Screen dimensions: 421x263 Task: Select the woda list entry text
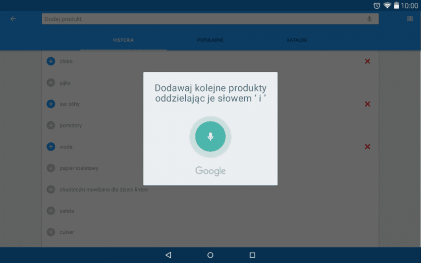coord(66,147)
